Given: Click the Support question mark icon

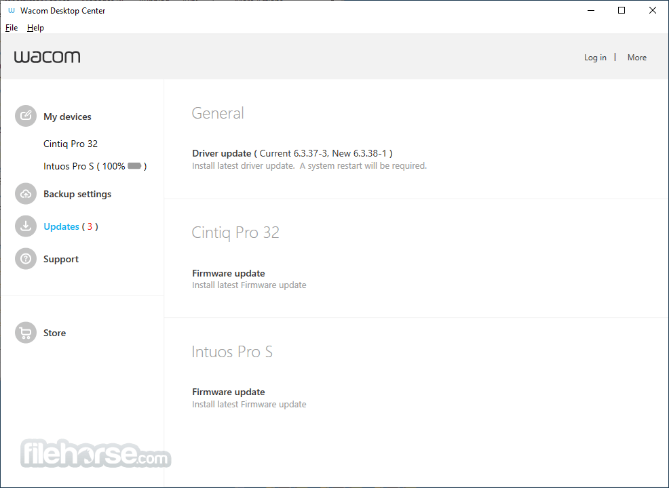Looking at the screenshot, I should coord(26,259).
